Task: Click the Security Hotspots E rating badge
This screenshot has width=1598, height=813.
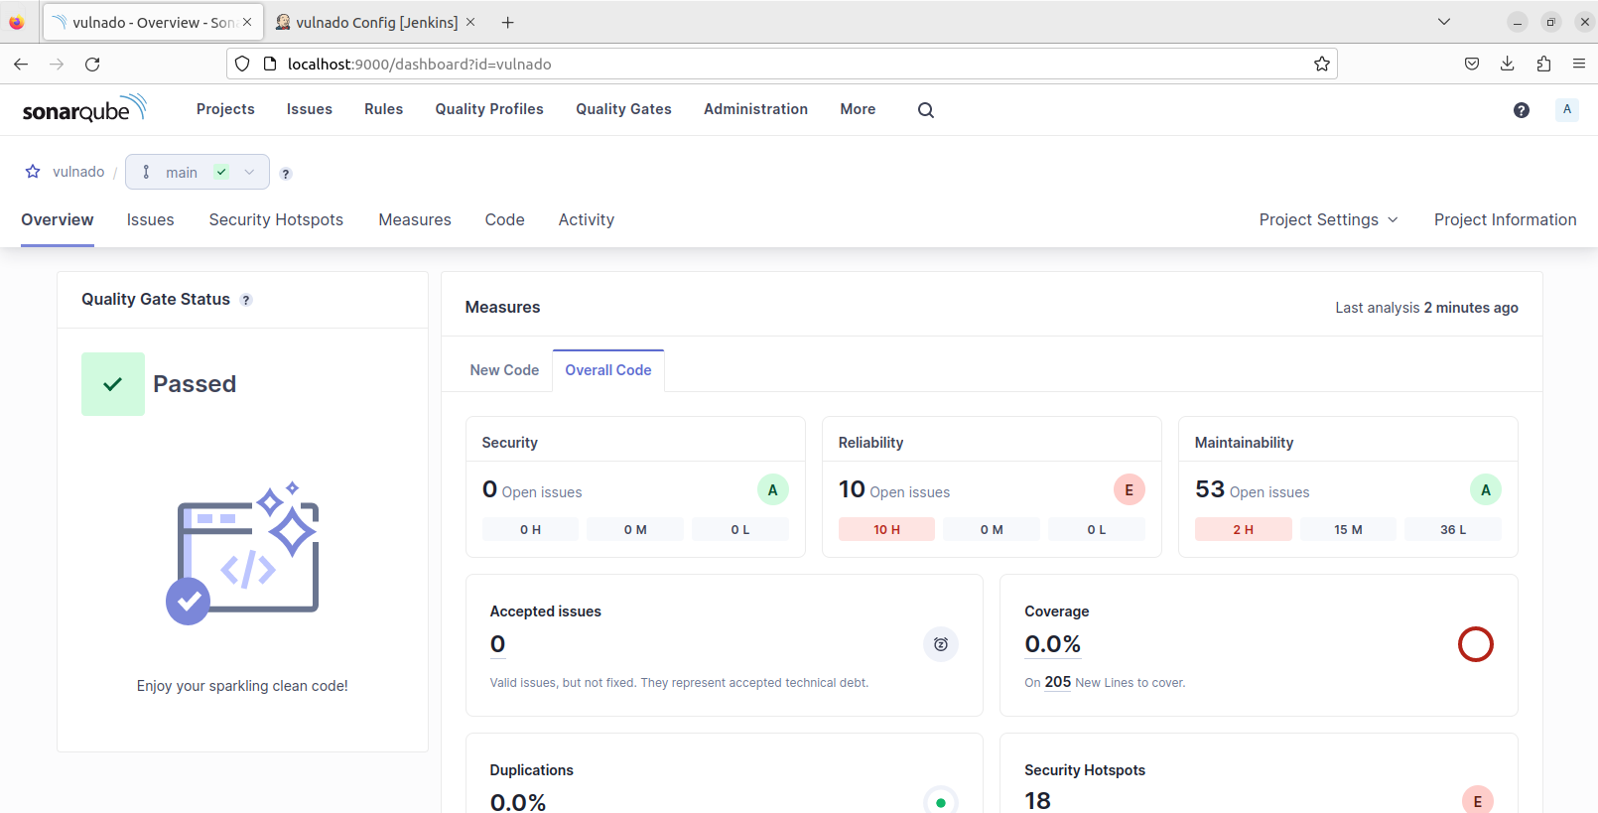Action: pyautogui.click(x=1478, y=801)
